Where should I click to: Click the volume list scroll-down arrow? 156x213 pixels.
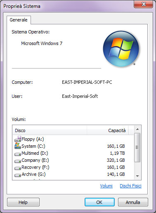137,176
